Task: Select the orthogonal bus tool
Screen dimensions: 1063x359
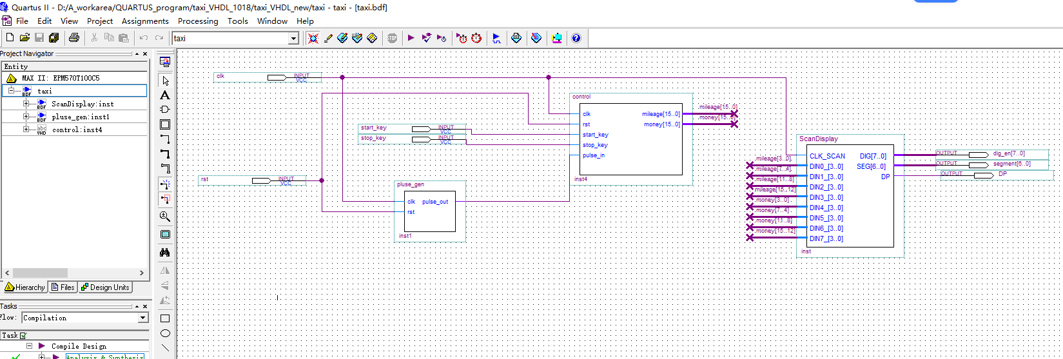Action: tap(165, 153)
